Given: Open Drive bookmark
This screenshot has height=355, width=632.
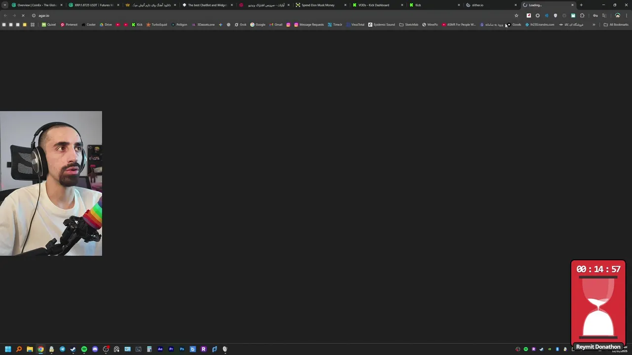Looking at the screenshot, I should 106,25.
